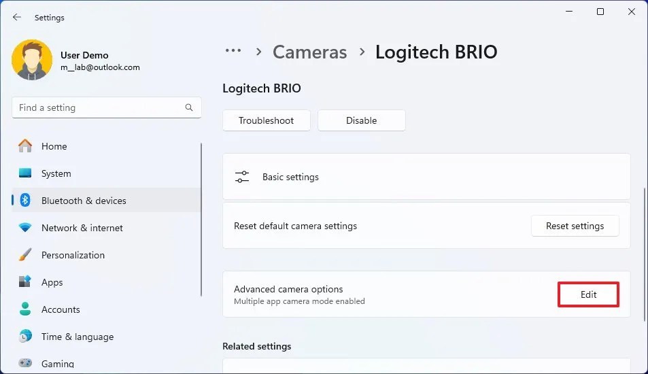648x374 pixels.
Task: Click the Personalization paintbrush icon
Action: click(24, 254)
